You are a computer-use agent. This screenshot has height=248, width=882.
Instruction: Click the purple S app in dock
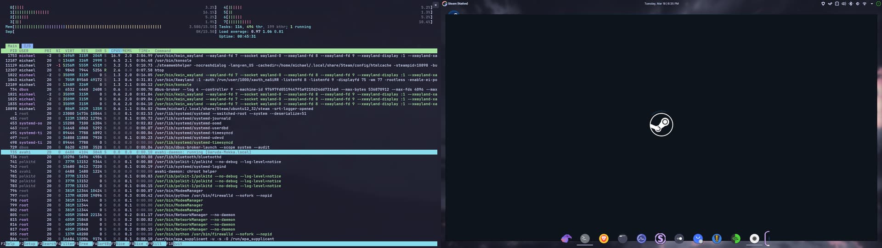[660, 238]
